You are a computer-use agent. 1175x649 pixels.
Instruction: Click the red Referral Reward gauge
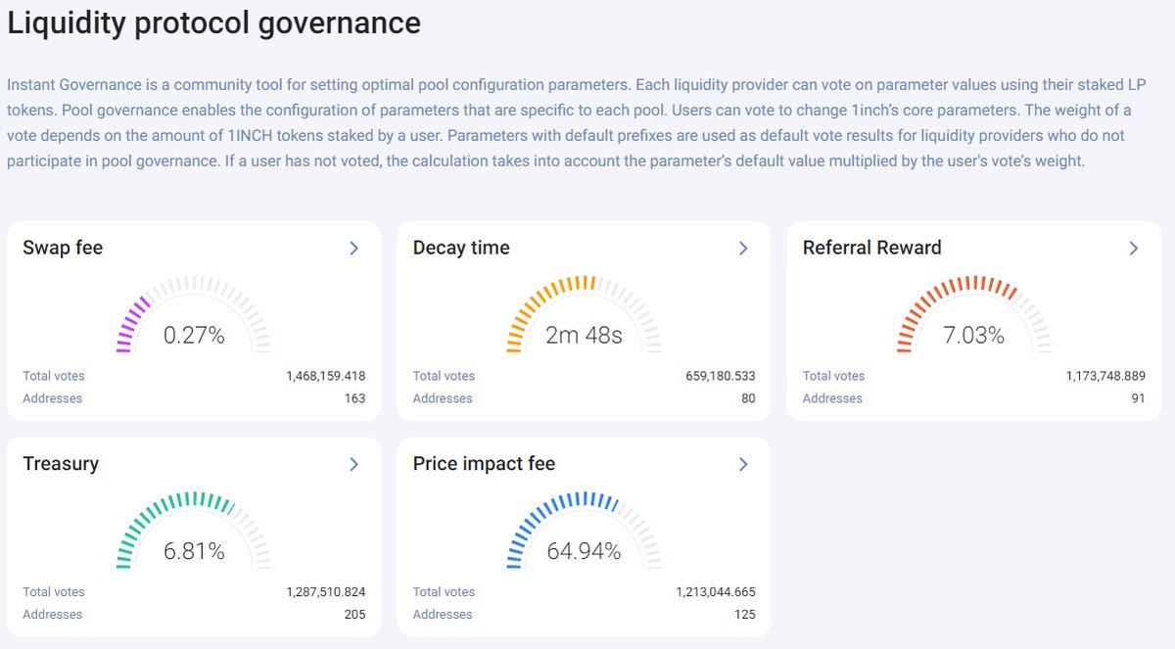(973, 314)
